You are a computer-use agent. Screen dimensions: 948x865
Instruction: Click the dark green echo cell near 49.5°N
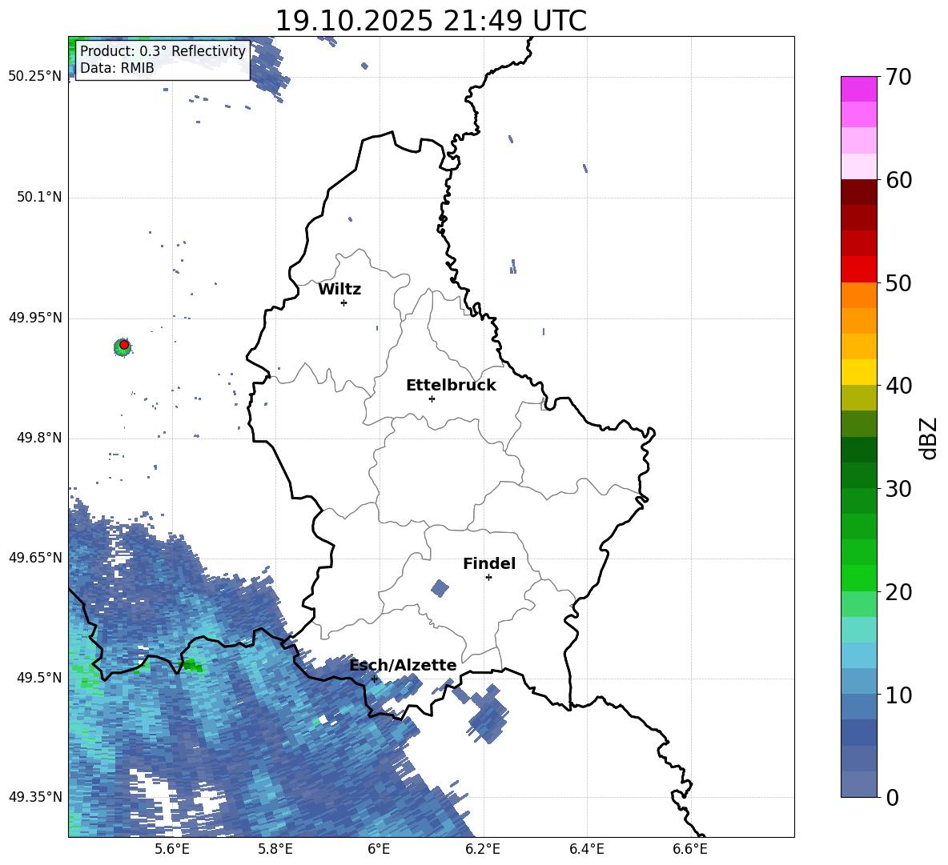pos(193,666)
